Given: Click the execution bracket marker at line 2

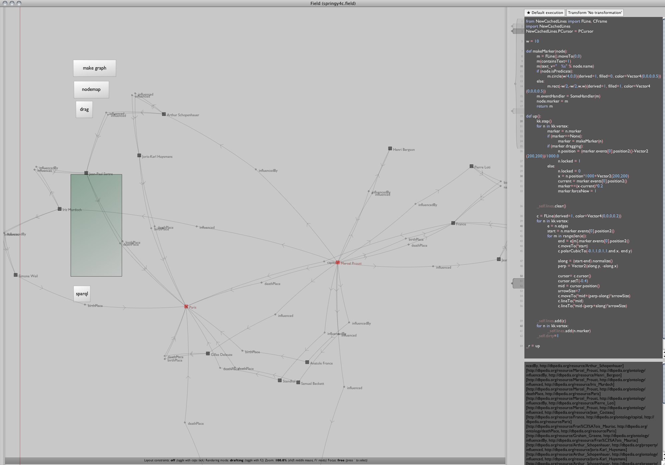Looking at the screenshot, I should (518, 26).
